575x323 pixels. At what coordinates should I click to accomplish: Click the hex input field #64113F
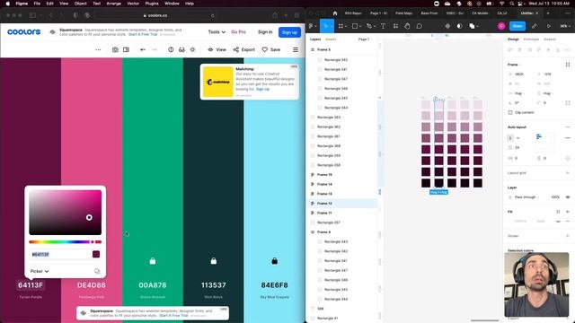tap(60, 254)
